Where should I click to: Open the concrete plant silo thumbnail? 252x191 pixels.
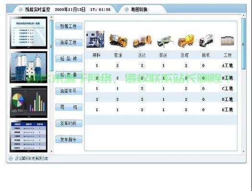click(29, 67)
